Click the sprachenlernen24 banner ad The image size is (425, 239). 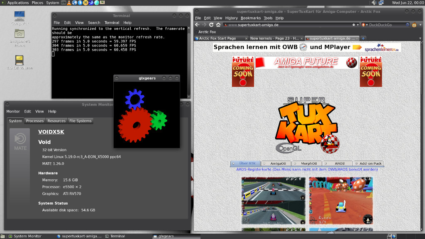point(307,47)
